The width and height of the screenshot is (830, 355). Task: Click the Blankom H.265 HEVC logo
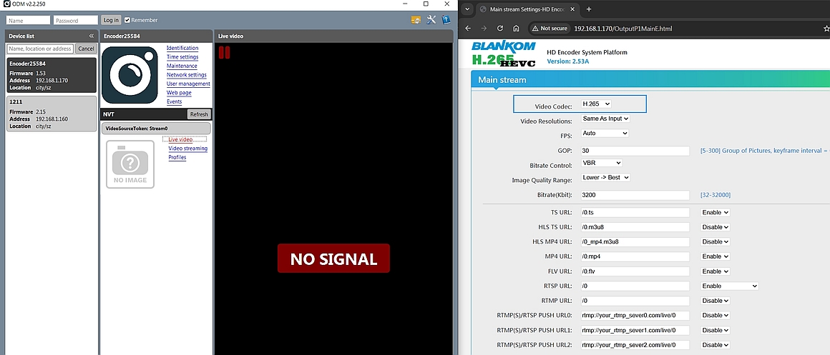click(x=504, y=54)
